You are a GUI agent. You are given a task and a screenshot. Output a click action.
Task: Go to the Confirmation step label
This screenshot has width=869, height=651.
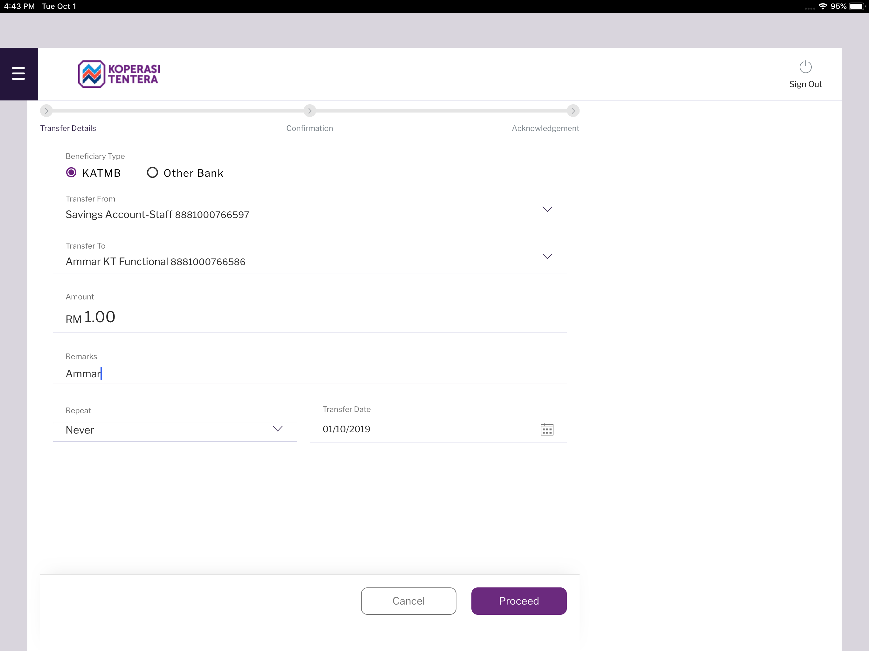309,128
